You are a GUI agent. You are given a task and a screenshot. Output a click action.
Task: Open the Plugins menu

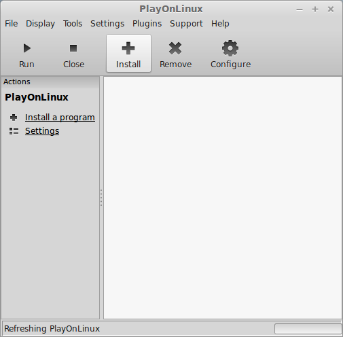pos(147,24)
